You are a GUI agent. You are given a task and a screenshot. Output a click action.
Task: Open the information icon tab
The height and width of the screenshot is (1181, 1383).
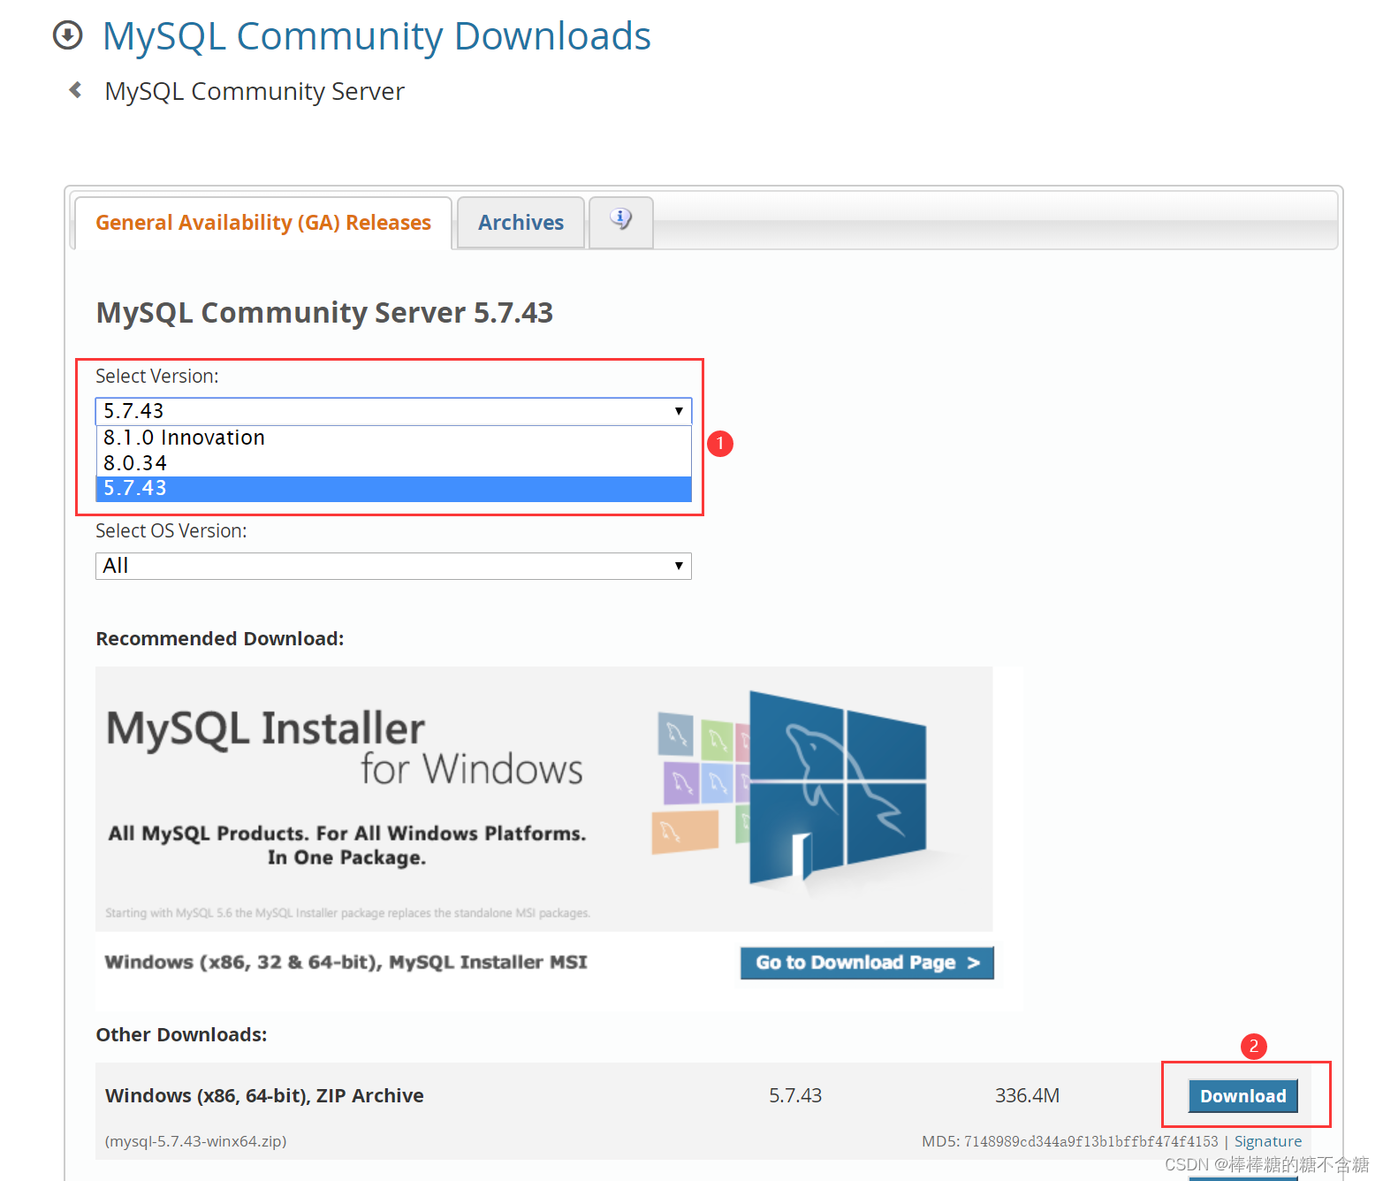pyautogui.click(x=621, y=222)
